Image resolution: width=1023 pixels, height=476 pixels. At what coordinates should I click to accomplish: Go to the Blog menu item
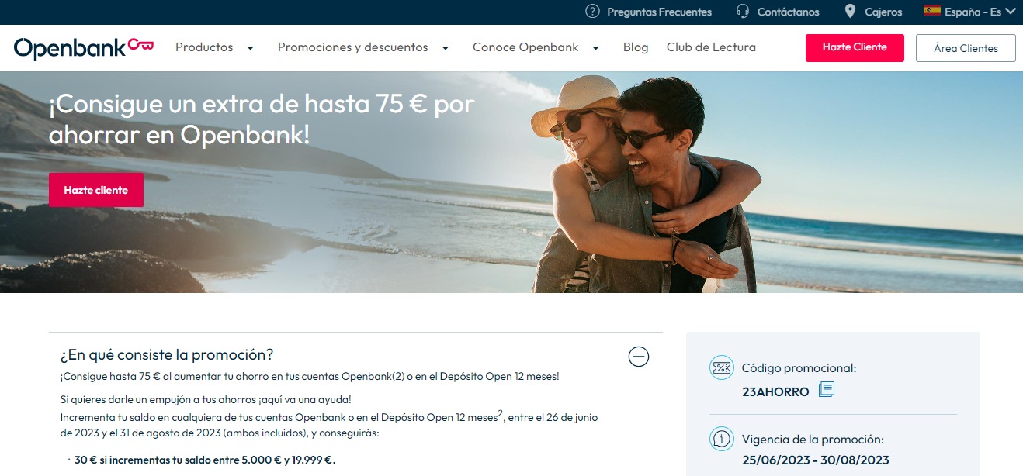[x=636, y=47]
